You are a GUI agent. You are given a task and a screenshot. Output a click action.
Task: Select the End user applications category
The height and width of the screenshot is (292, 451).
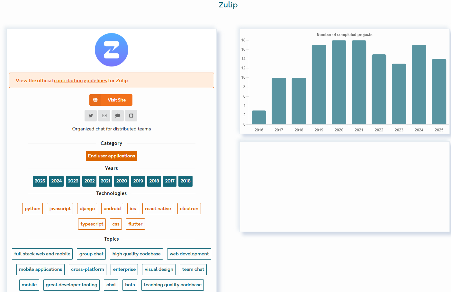coord(112,156)
